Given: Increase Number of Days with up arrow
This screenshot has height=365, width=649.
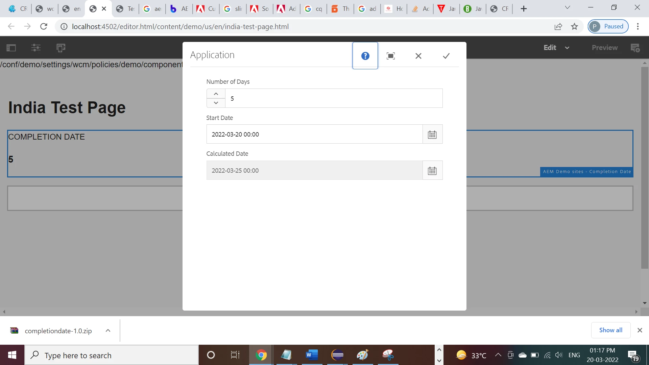Looking at the screenshot, I should tap(216, 94).
